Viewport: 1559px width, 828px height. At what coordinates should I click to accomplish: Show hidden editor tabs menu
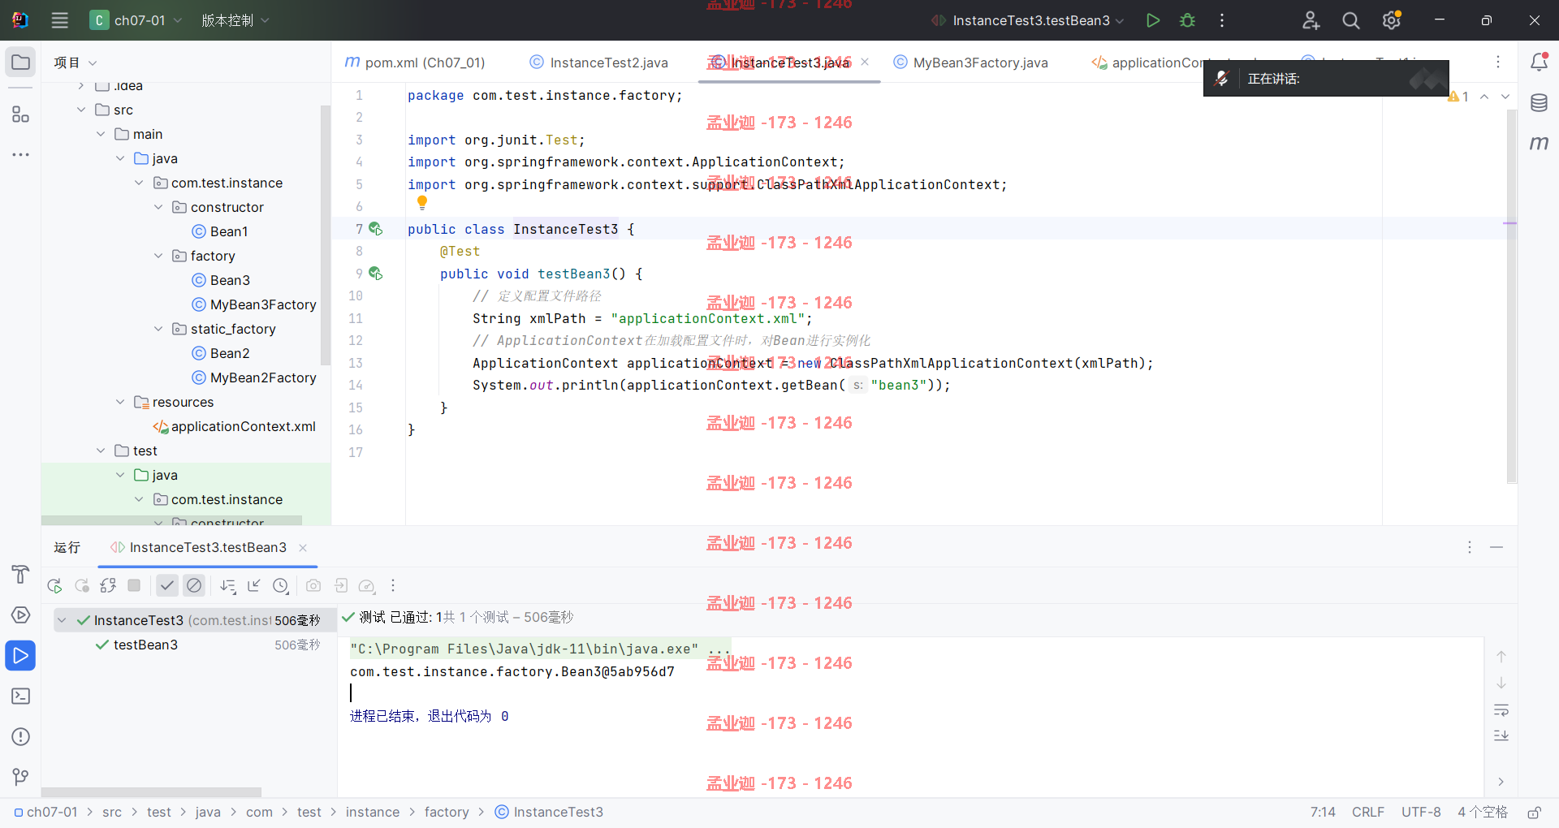point(1498,63)
